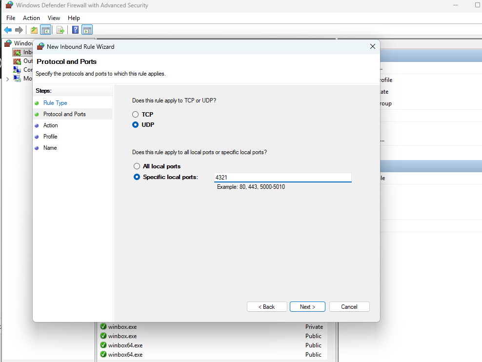Click green check icon of winbox.exe Private rule

[103, 326]
